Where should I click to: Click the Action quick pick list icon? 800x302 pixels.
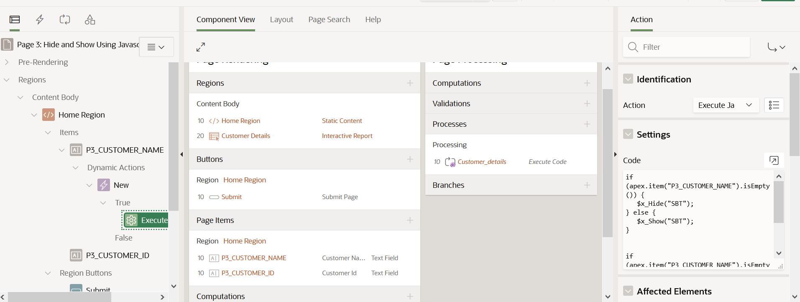tap(774, 105)
